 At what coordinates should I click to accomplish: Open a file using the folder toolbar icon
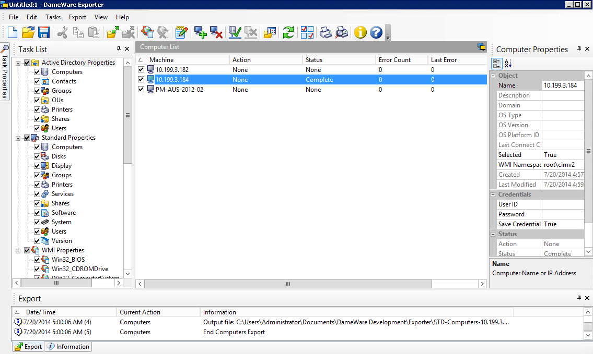[28, 32]
